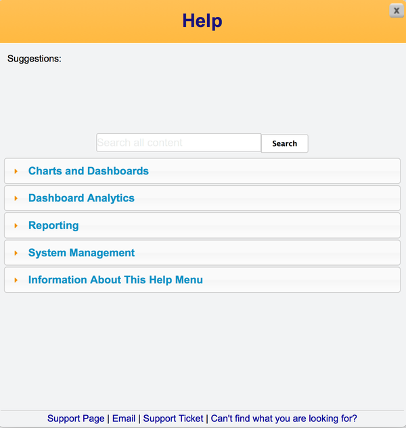Expand the Reporting section label
Viewport: 406px width, 428px height.
(53, 226)
